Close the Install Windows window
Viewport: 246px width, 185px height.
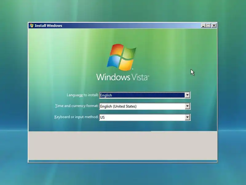(214, 26)
